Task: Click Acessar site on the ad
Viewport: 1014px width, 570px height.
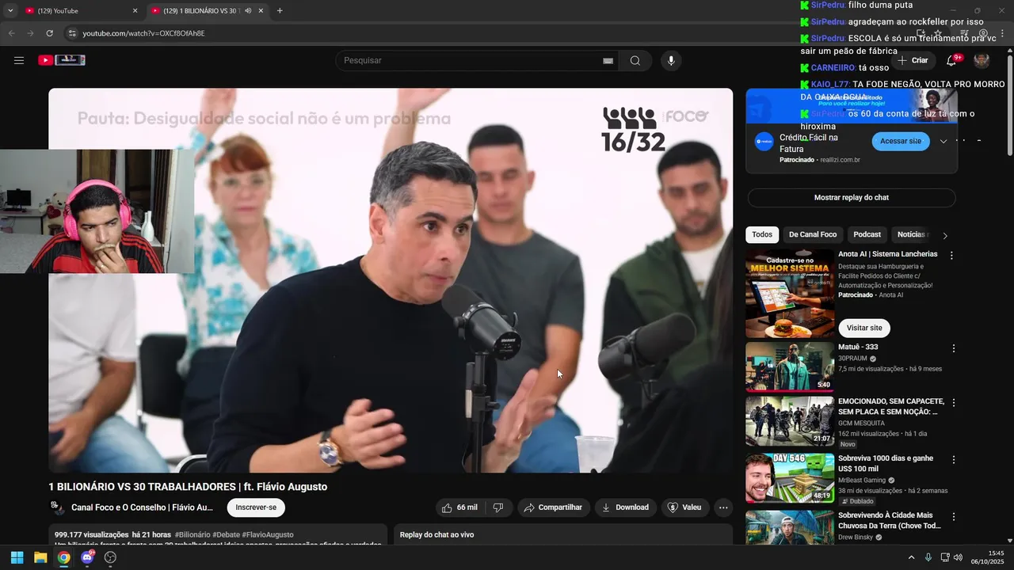Action: point(901,141)
